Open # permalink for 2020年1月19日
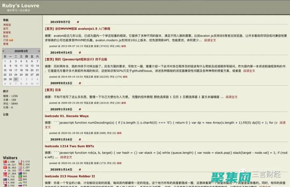Viewport: 290px width, 187px height. click(80, 109)
